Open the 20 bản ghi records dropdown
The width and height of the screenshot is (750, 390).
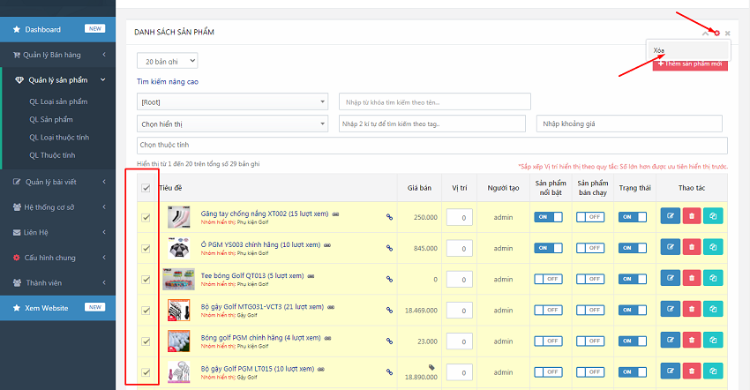click(x=168, y=61)
